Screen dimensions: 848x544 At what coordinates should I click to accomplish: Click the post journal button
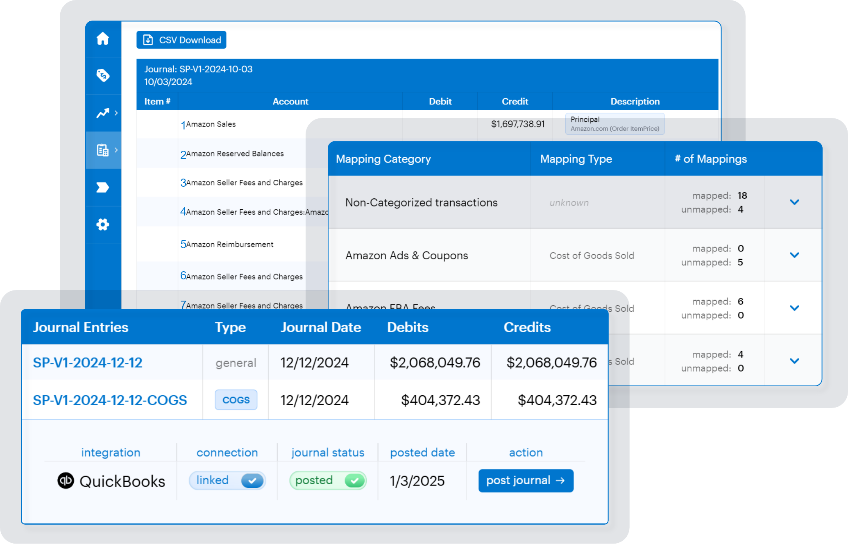(x=526, y=481)
